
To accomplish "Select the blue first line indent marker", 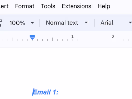I will [x=32, y=36].
